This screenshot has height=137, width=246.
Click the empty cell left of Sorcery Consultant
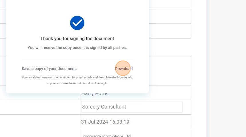(x=40, y=107)
